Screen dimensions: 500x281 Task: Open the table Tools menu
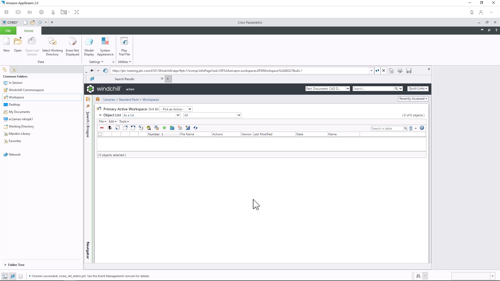pos(124,122)
